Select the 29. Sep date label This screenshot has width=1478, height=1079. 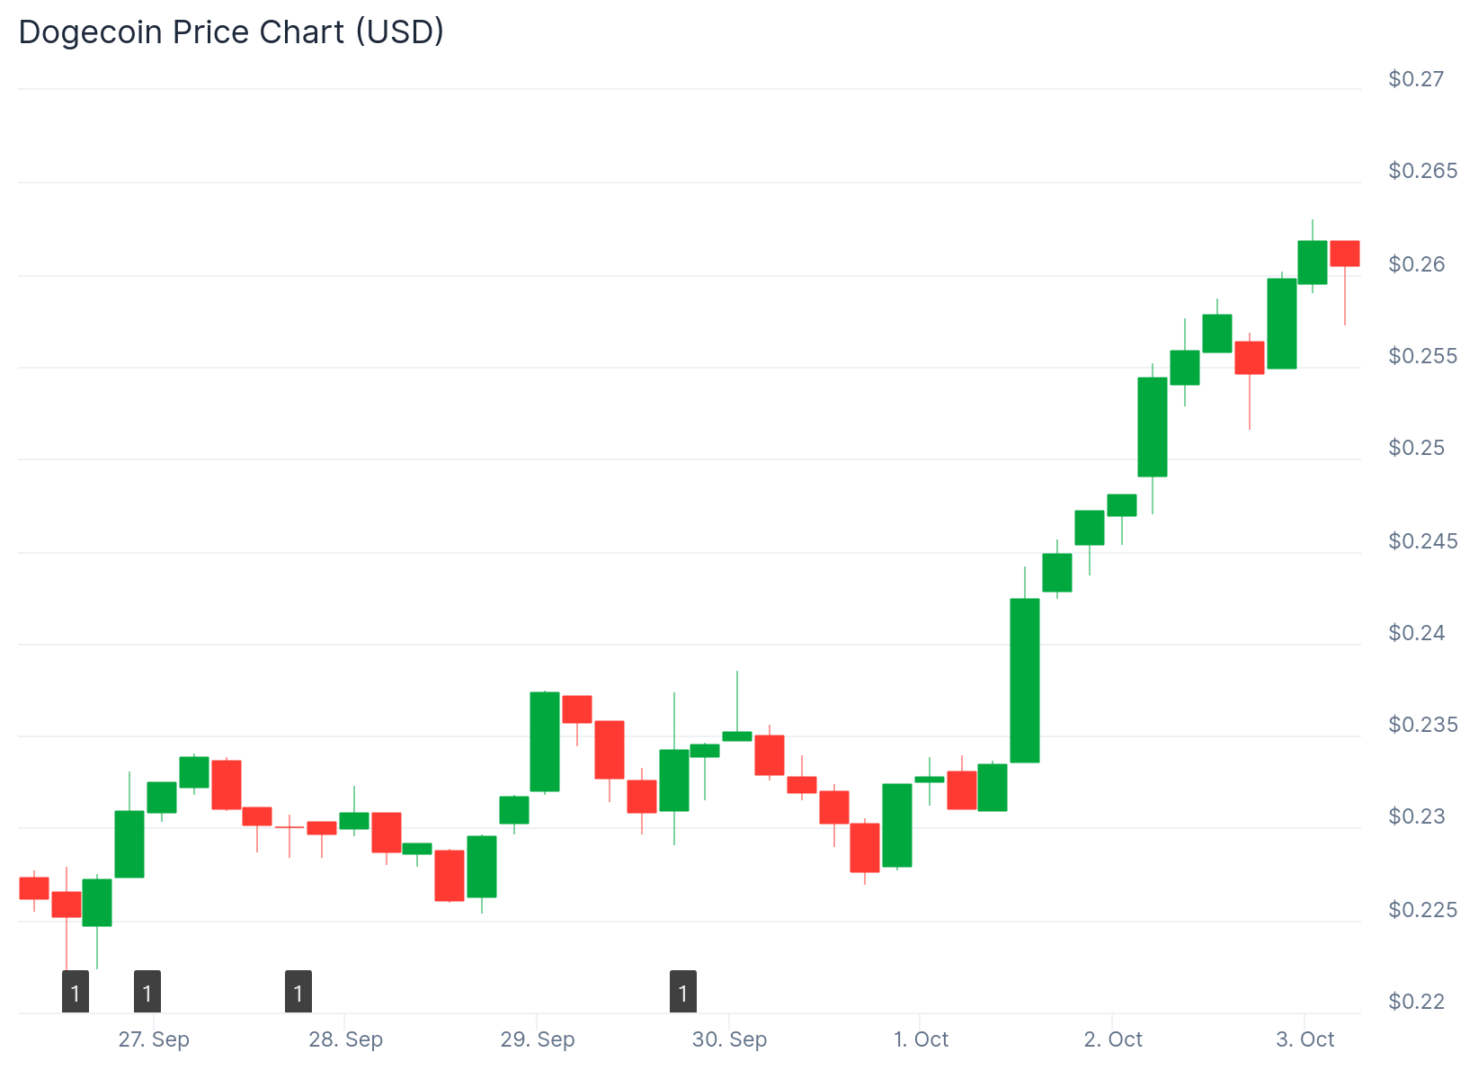tap(538, 1039)
